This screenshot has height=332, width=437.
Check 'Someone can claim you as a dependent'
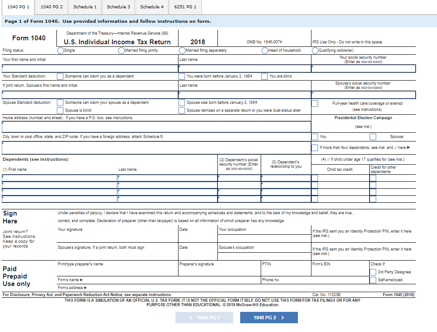[60, 77]
